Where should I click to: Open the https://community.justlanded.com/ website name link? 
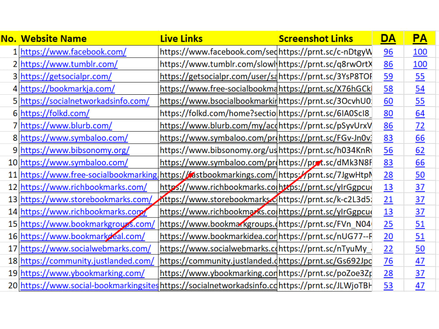pos(87,261)
